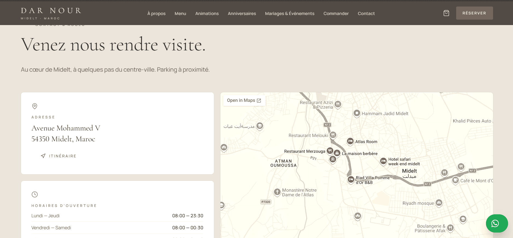Click the 08:00 — 00:30 time value
The image size is (513, 238).
pyautogui.click(x=188, y=228)
